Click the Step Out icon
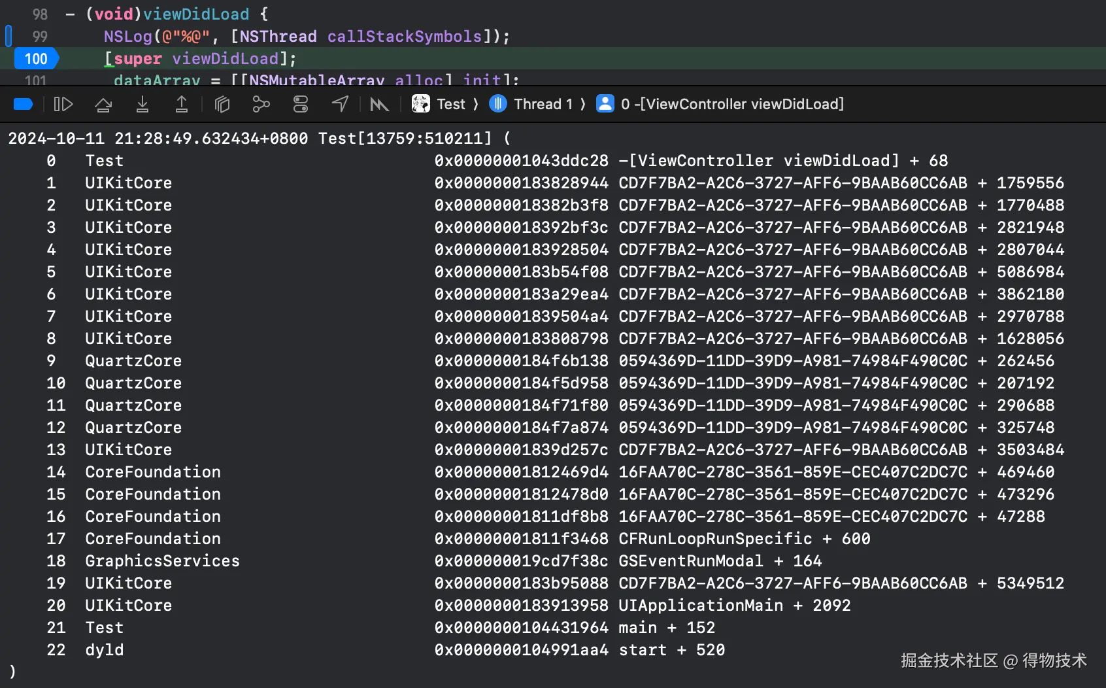This screenshot has height=688, width=1106. pyautogui.click(x=182, y=104)
